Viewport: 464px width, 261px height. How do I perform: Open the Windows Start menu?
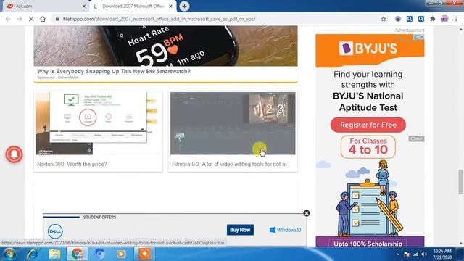(x=9, y=254)
